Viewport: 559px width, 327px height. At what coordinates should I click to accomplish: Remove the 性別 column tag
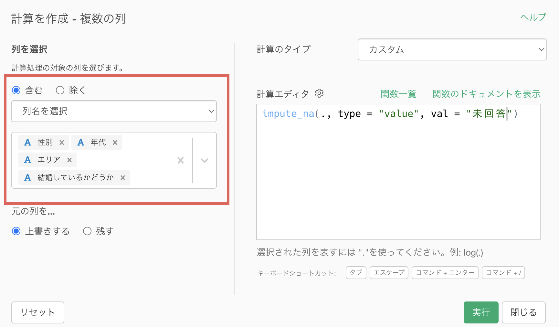pos(62,142)
